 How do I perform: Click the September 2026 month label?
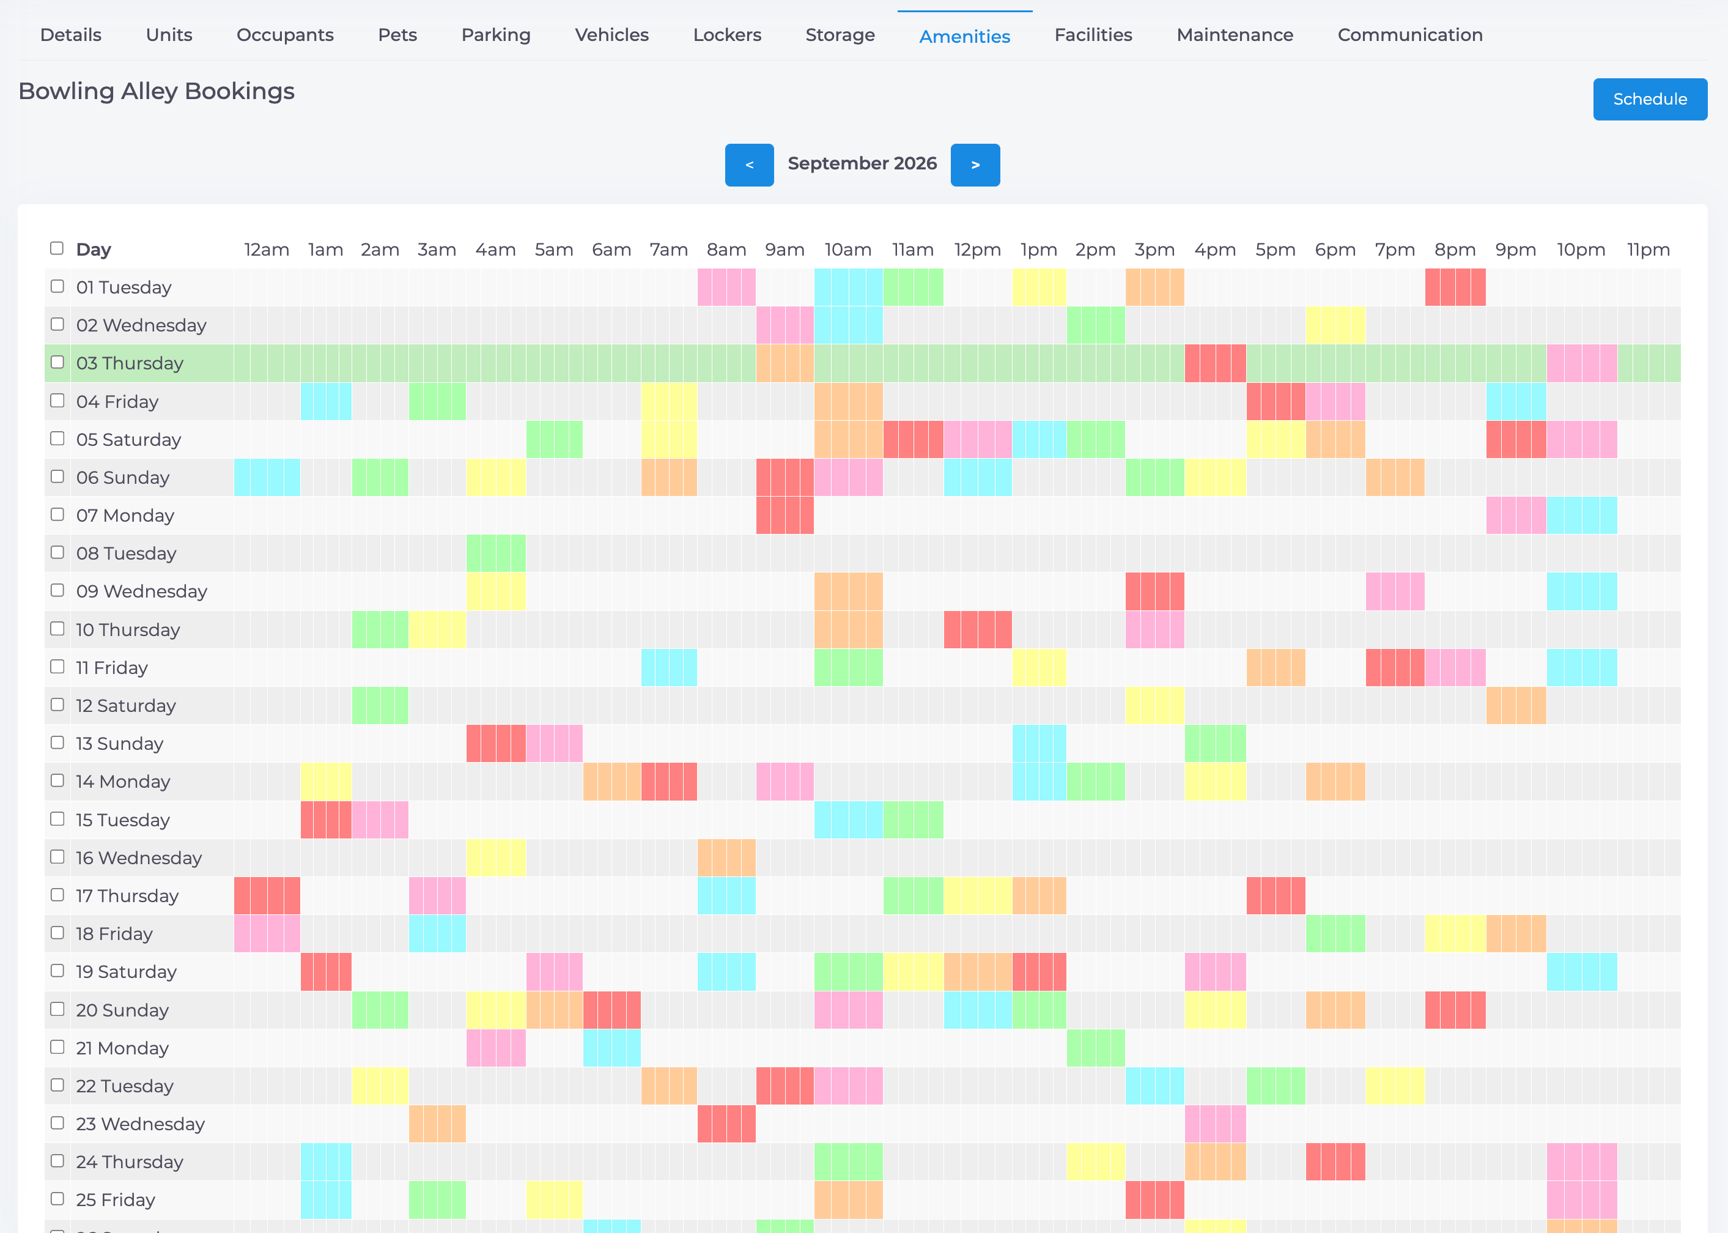[x=862, y=163]
